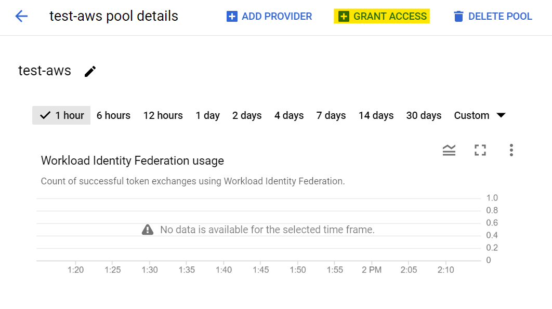Image resolution: width=552 pixels, height=309 pixels.
Task: Toggle the chart line-style icon above the graph
Action: click(449, 150)
